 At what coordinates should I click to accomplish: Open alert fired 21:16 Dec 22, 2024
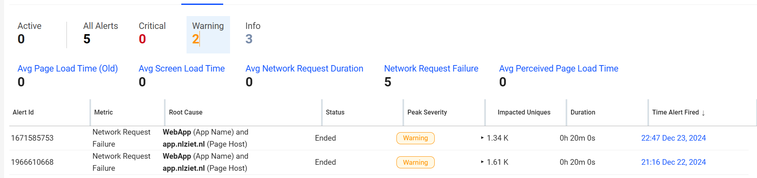tap(673, 162)
